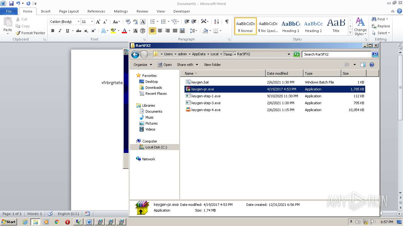Click numbered list icon
Viewport: 403px width, 226px height.
click(163, 22)
